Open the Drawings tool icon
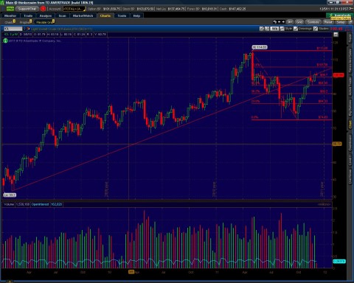The width and height of the screenshot is (354, 283). pos(296,29)
